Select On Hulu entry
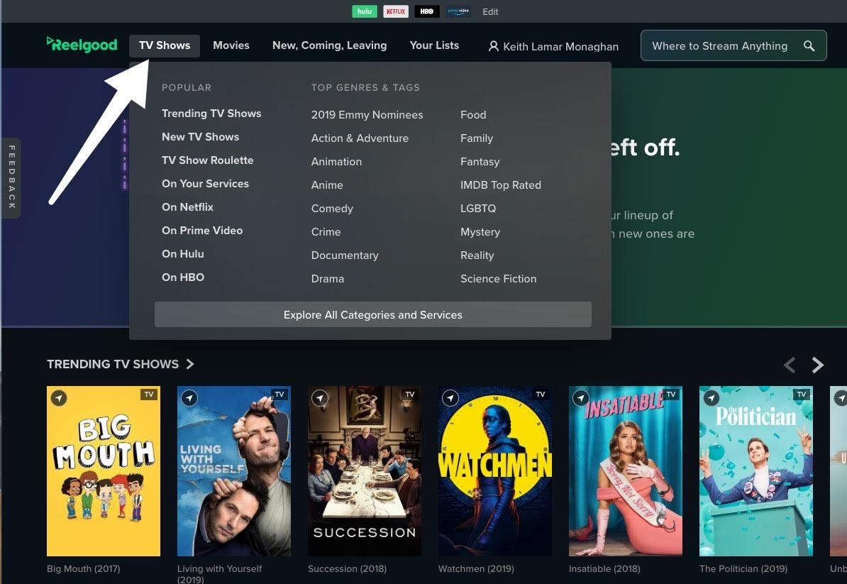This screenshot has height=584, width=847. point(182,253)
